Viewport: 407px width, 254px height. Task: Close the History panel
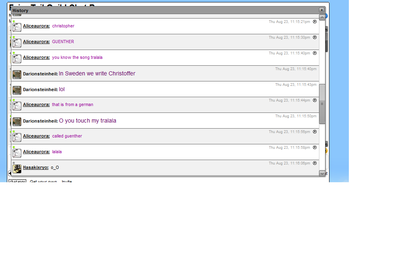click(321, 10)
